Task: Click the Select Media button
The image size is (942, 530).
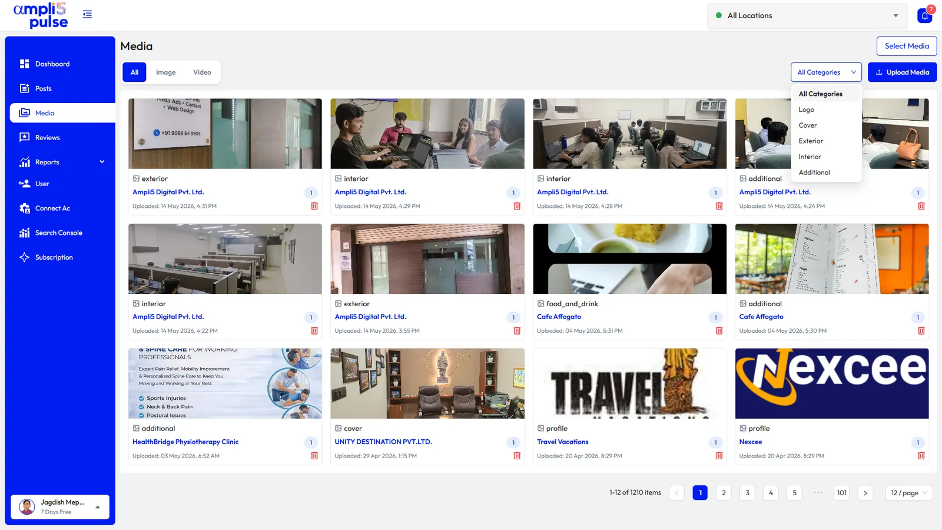Action: (907, 46)
